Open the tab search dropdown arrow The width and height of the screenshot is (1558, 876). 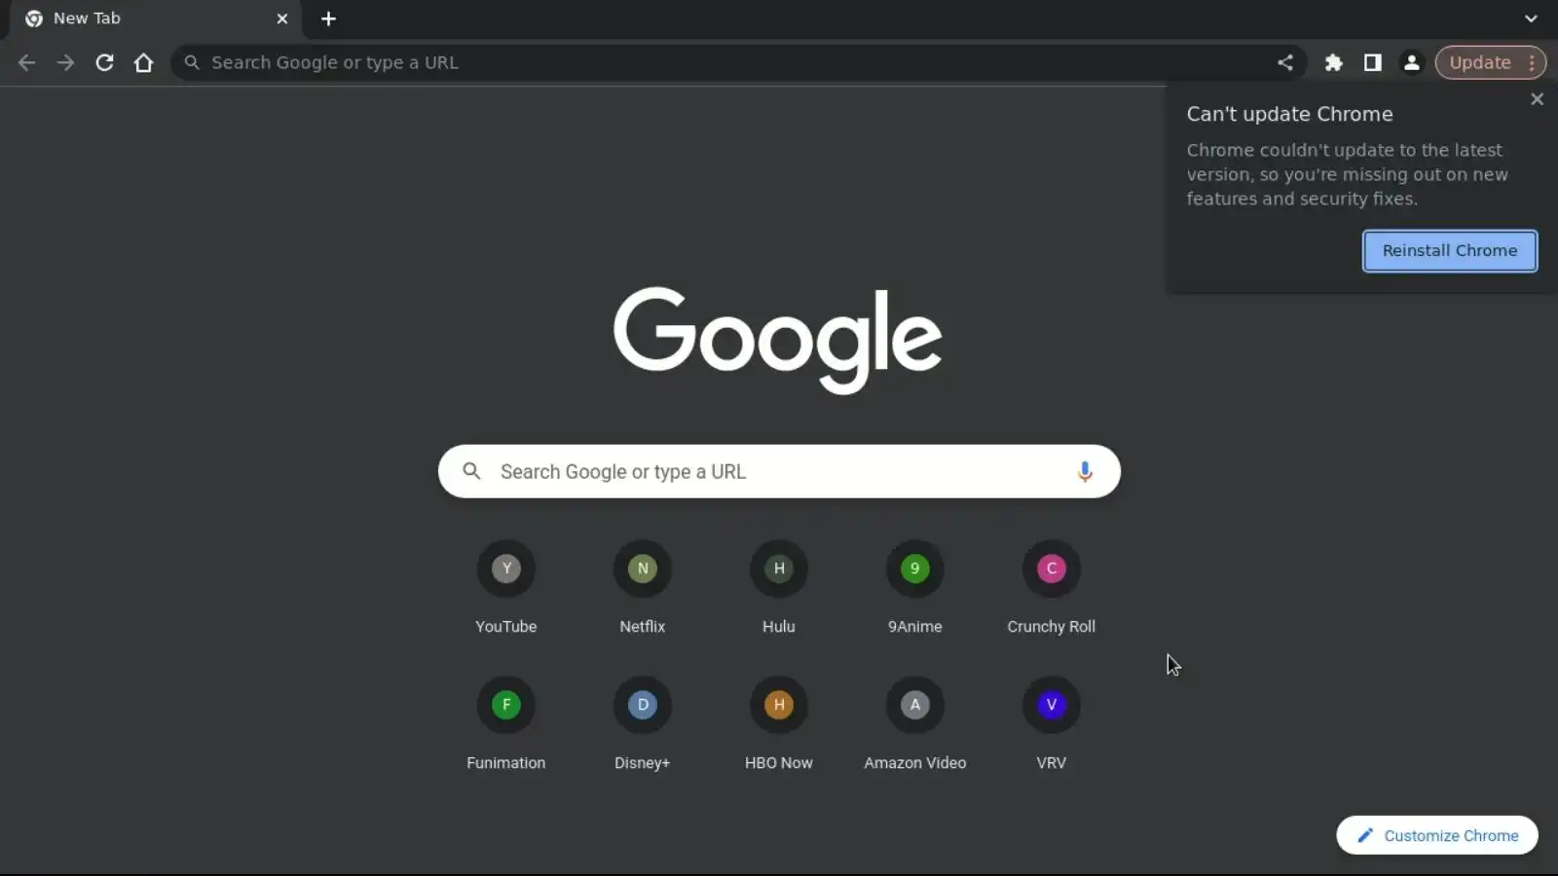pos(1531,18)
